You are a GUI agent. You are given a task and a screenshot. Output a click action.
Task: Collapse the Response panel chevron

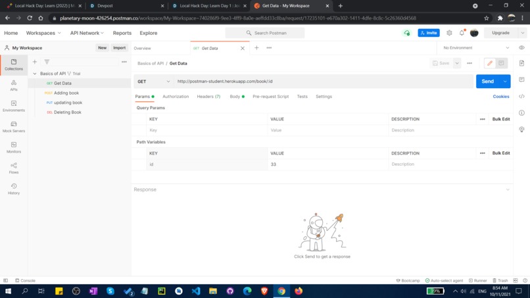click(x=508, y=189)
